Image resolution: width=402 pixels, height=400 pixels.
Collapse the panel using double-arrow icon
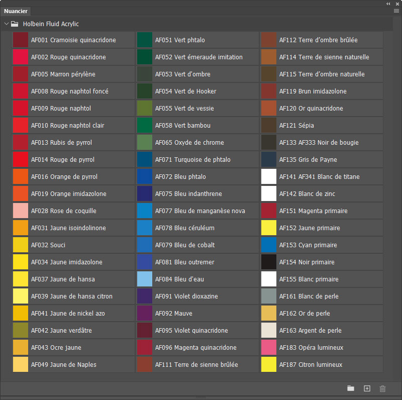pos(388,4)
